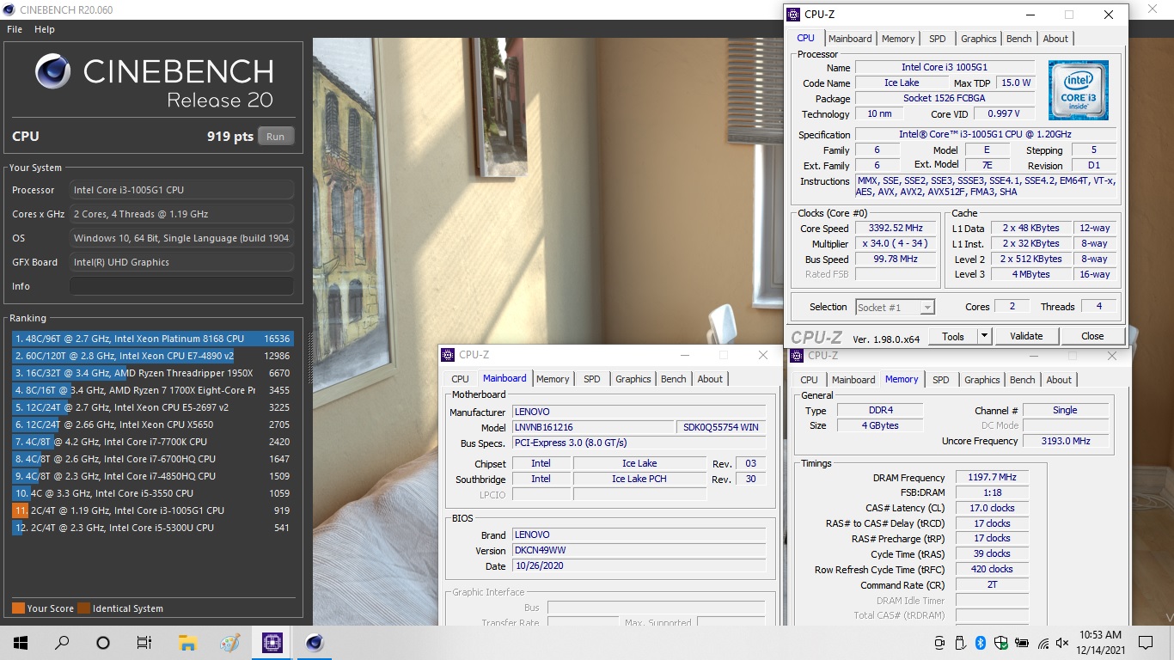Open the Socket #1 selection dropdown
This screenshot has width=1174, height=660.
pyautogui.click(x=895, y=307)
